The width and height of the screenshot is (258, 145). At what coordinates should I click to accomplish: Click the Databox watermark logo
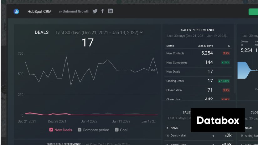[x=218, y=120]
